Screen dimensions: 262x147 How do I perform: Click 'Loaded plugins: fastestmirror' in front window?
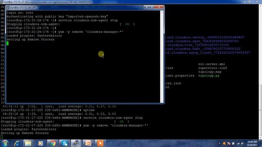[x=34, y=36]
